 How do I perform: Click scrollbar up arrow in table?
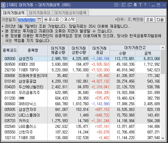click(163, 48)
